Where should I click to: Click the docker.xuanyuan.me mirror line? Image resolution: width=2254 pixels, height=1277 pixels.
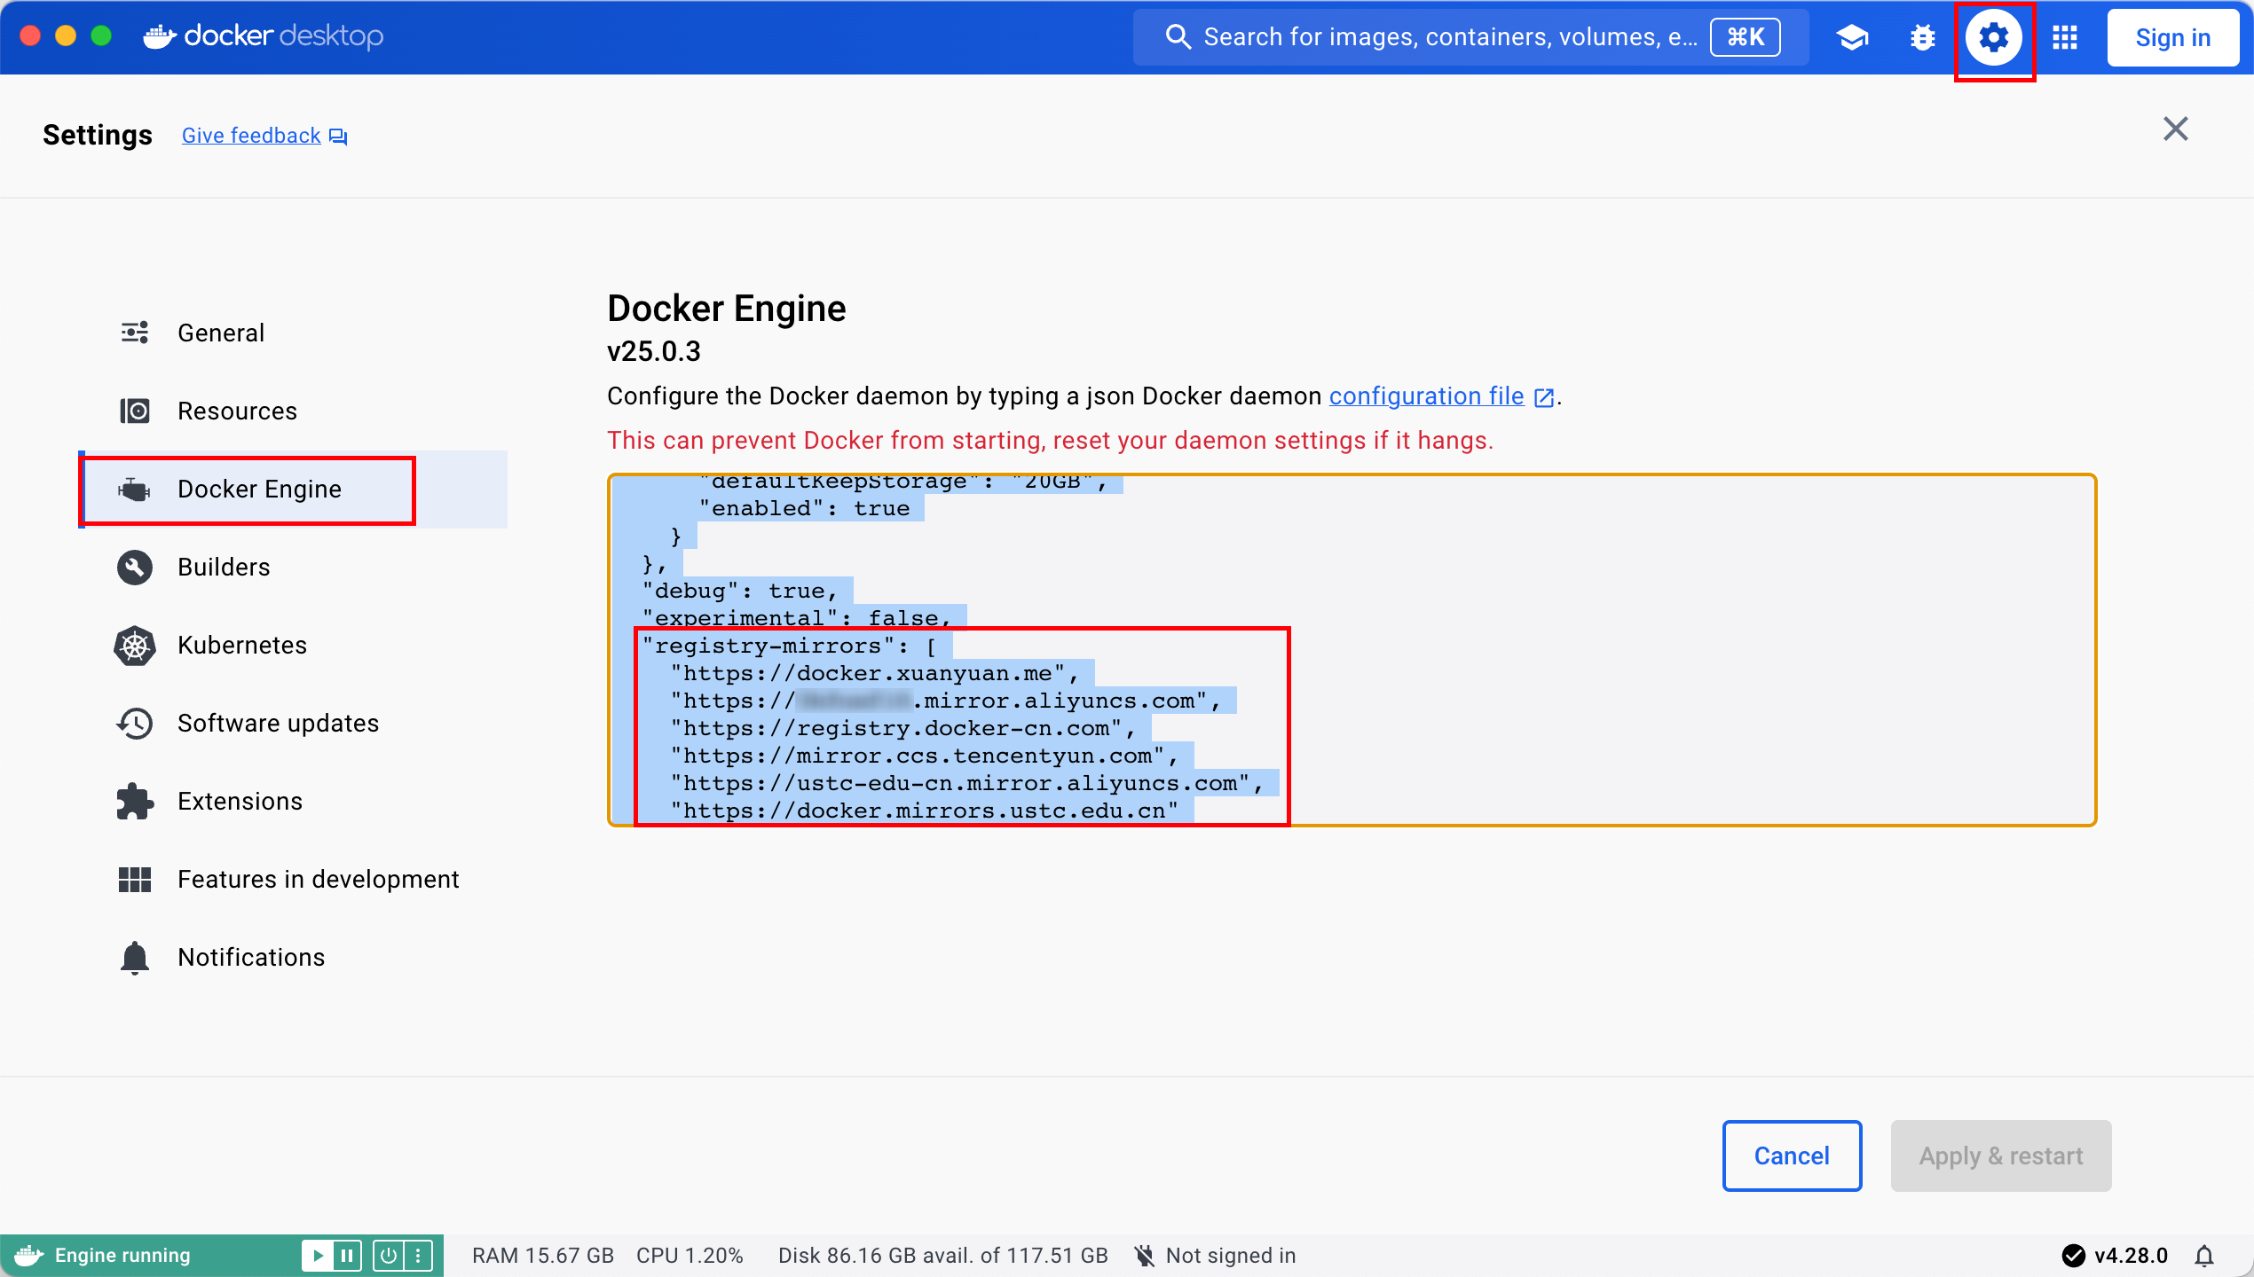click(x=874, y=673)
